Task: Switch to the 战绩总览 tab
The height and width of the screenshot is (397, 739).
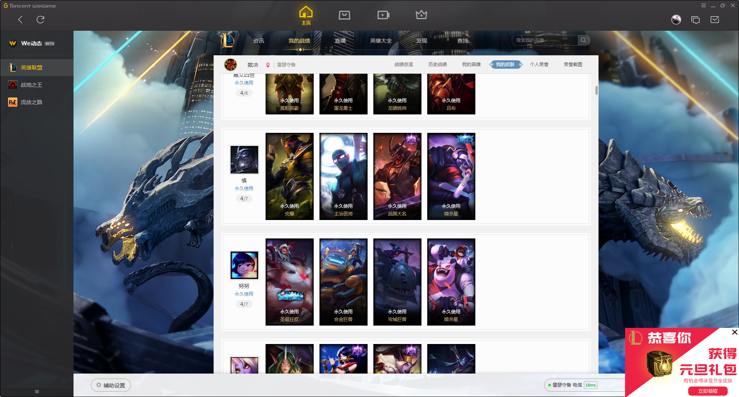Action: pyautogui.click(x=404, y=65)
